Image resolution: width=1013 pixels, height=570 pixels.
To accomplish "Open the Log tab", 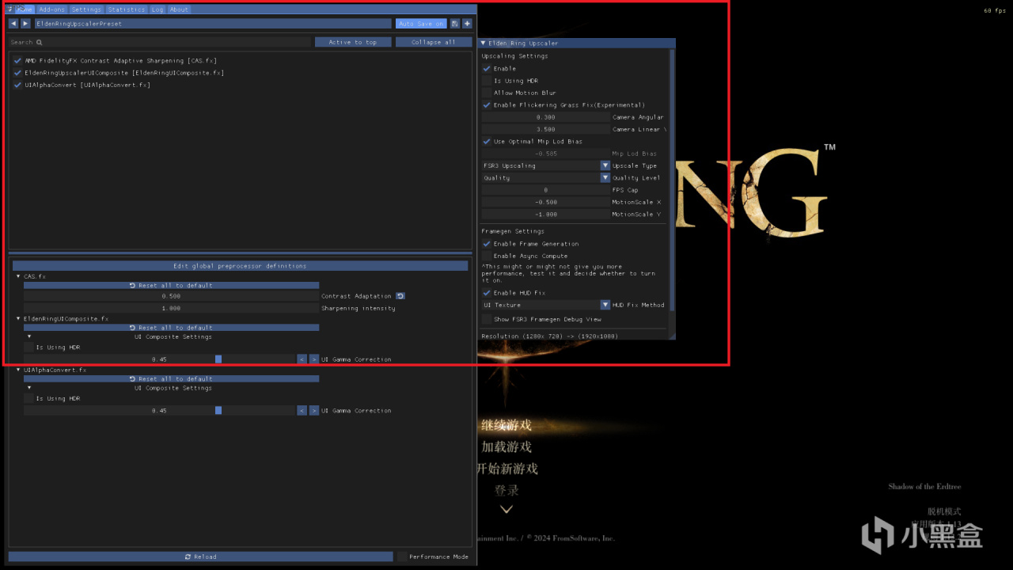I will coord(157,9).
